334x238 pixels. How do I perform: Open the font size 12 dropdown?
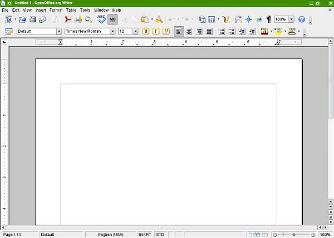(x=135, y=31)
